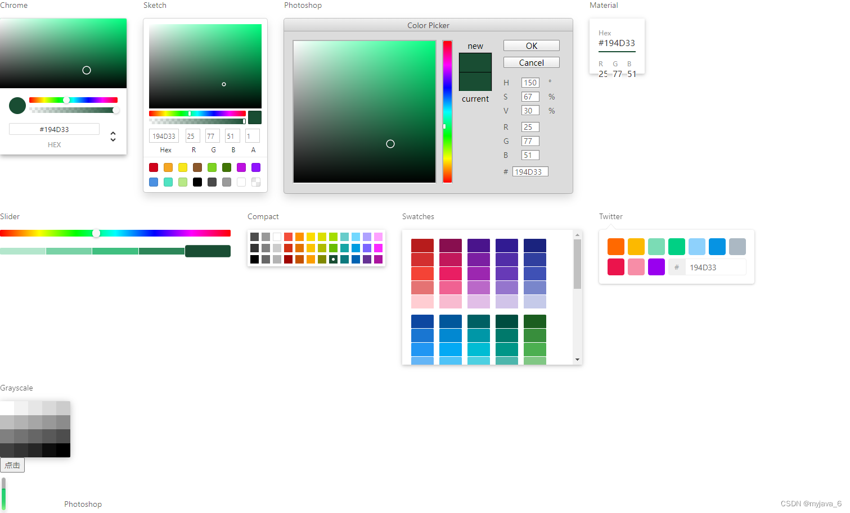Image resolution: width=850 pixels, height=513 pixels.
Task: Pick a dark red swatch in the Swatches panel
Action: click(x=422, y=244)
